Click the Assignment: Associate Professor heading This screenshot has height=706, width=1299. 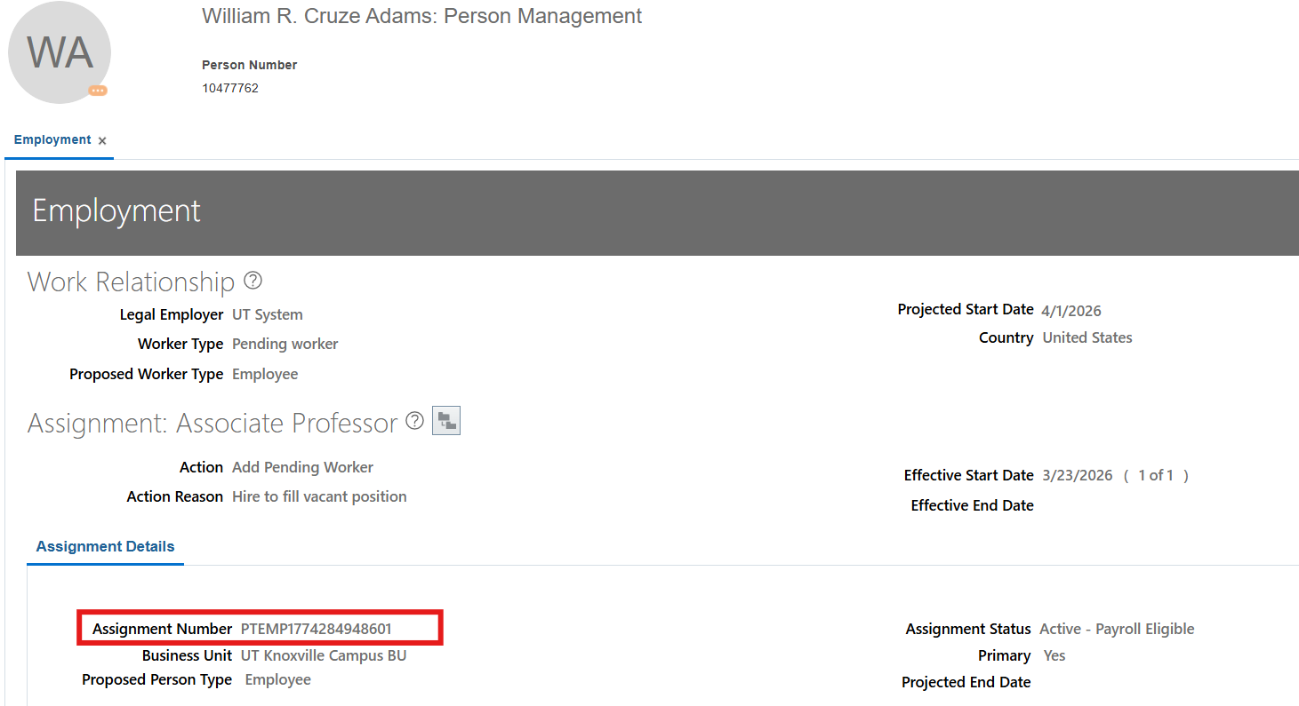[212, 423]
